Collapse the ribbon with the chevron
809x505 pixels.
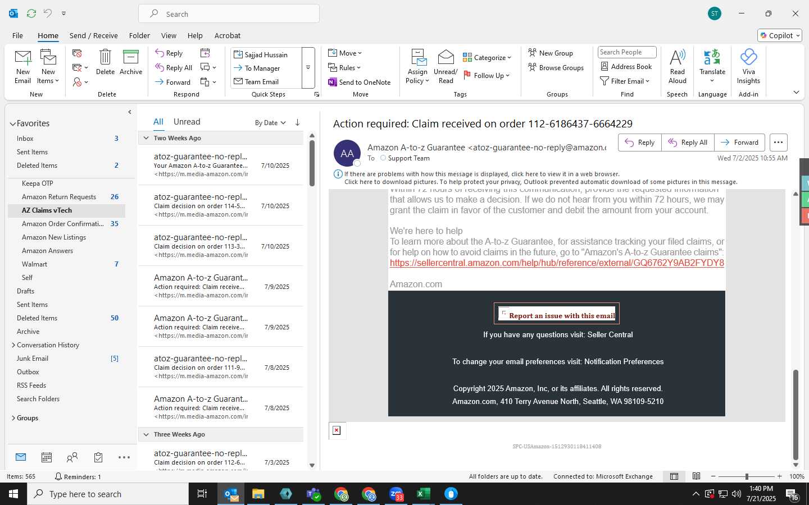pos(796,92)
